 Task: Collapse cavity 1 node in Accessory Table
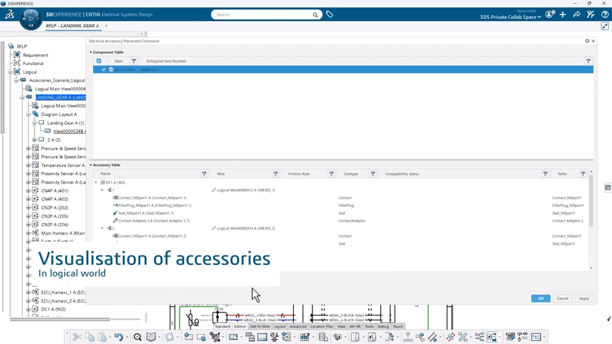coord(102,190)
